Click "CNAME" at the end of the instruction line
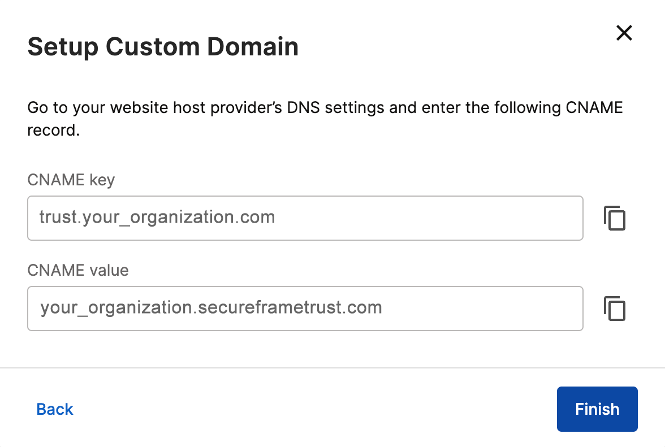 click(x=594, y=107)
